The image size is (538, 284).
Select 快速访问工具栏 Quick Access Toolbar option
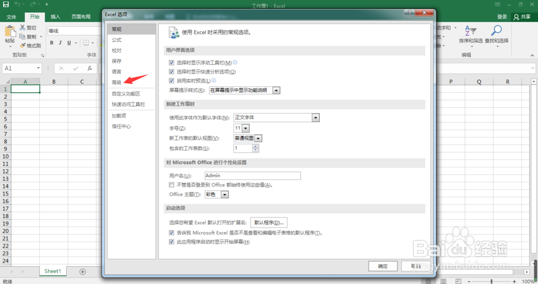129,104
